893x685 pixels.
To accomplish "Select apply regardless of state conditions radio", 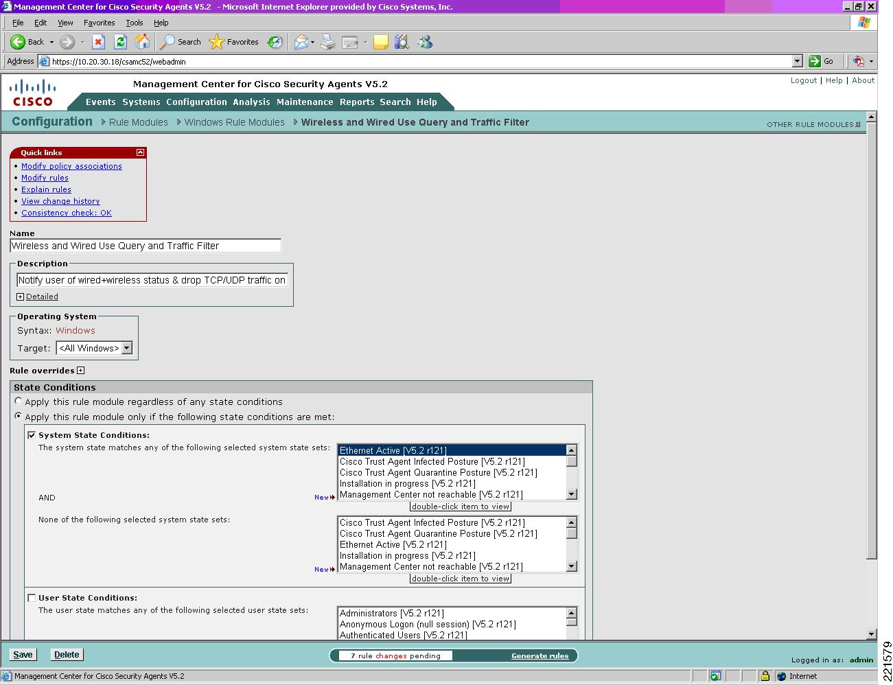I will pyautogui.click(x=19, y=401).
